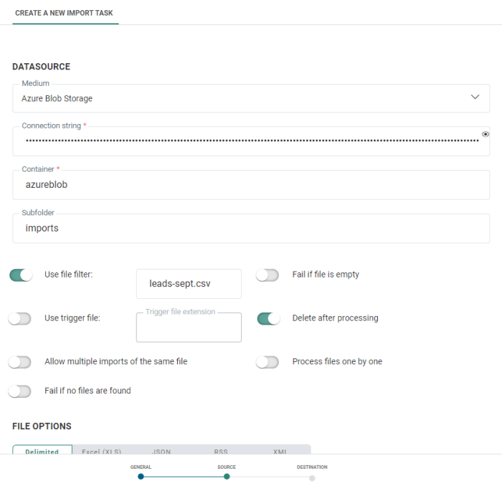Open the Medium dropdown chevron
This screenshot has width=502, height=486.
point(475,97)
